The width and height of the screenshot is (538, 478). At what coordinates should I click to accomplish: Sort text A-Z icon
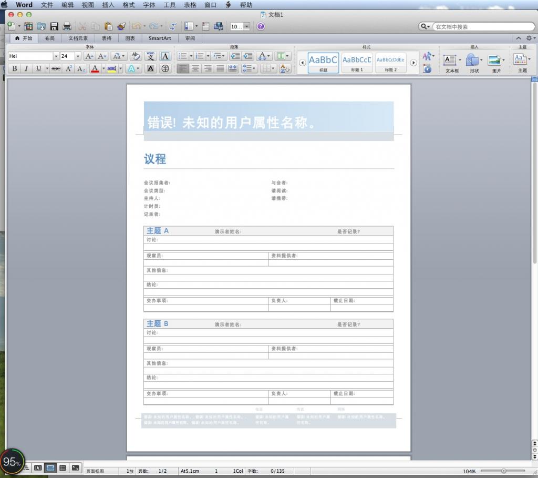pyautogui.click(x=285, y=69)
